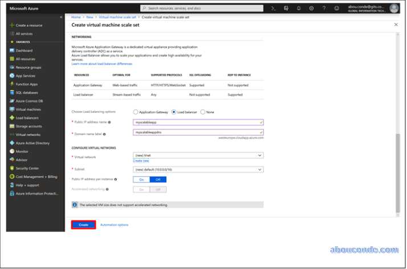
Task: Click the blue Create button
Action: [x=83, y=225]
